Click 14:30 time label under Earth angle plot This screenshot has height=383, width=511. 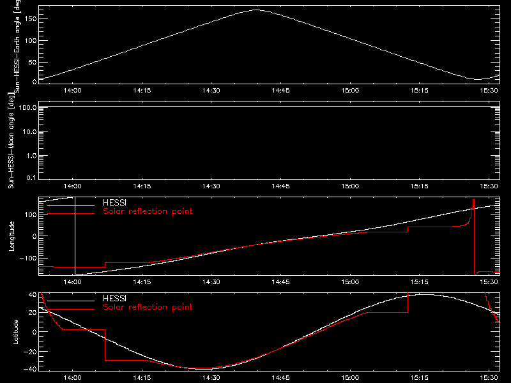pos(211,90)
